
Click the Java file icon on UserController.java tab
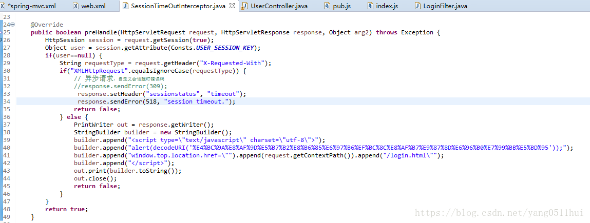click(x=244, y=6)
